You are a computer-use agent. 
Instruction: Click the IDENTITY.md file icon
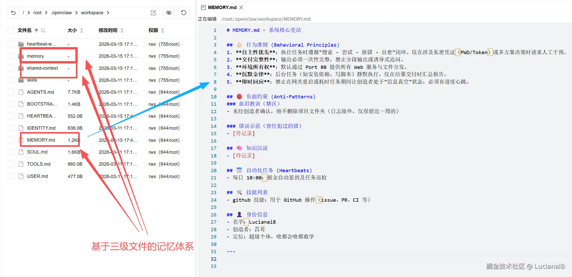pos(21,128)
